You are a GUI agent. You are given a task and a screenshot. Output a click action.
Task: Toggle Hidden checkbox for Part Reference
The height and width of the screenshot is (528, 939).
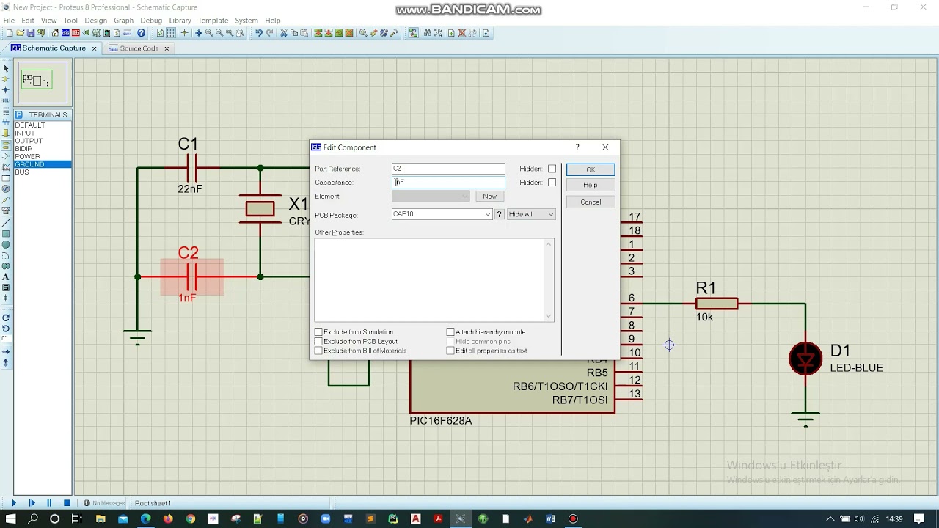552,169
